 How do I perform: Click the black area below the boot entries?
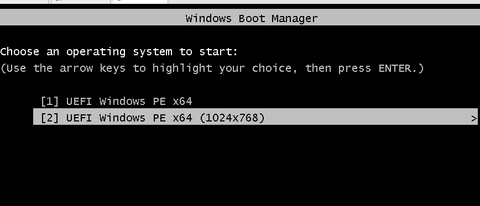click(240, 165)
